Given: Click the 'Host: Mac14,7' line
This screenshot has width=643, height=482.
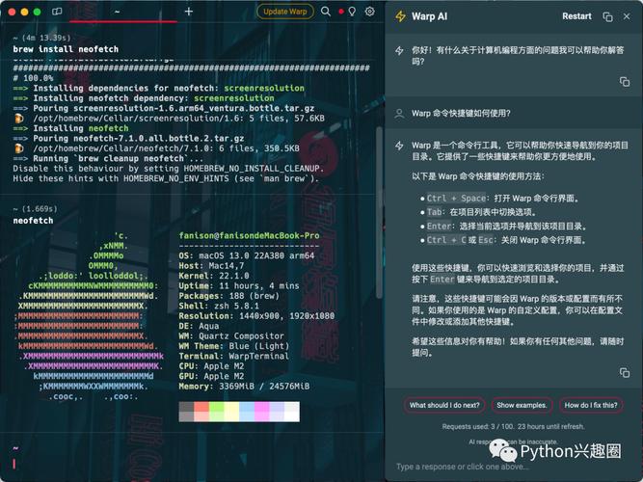Looking at the screenshot, I should point(211,266).
